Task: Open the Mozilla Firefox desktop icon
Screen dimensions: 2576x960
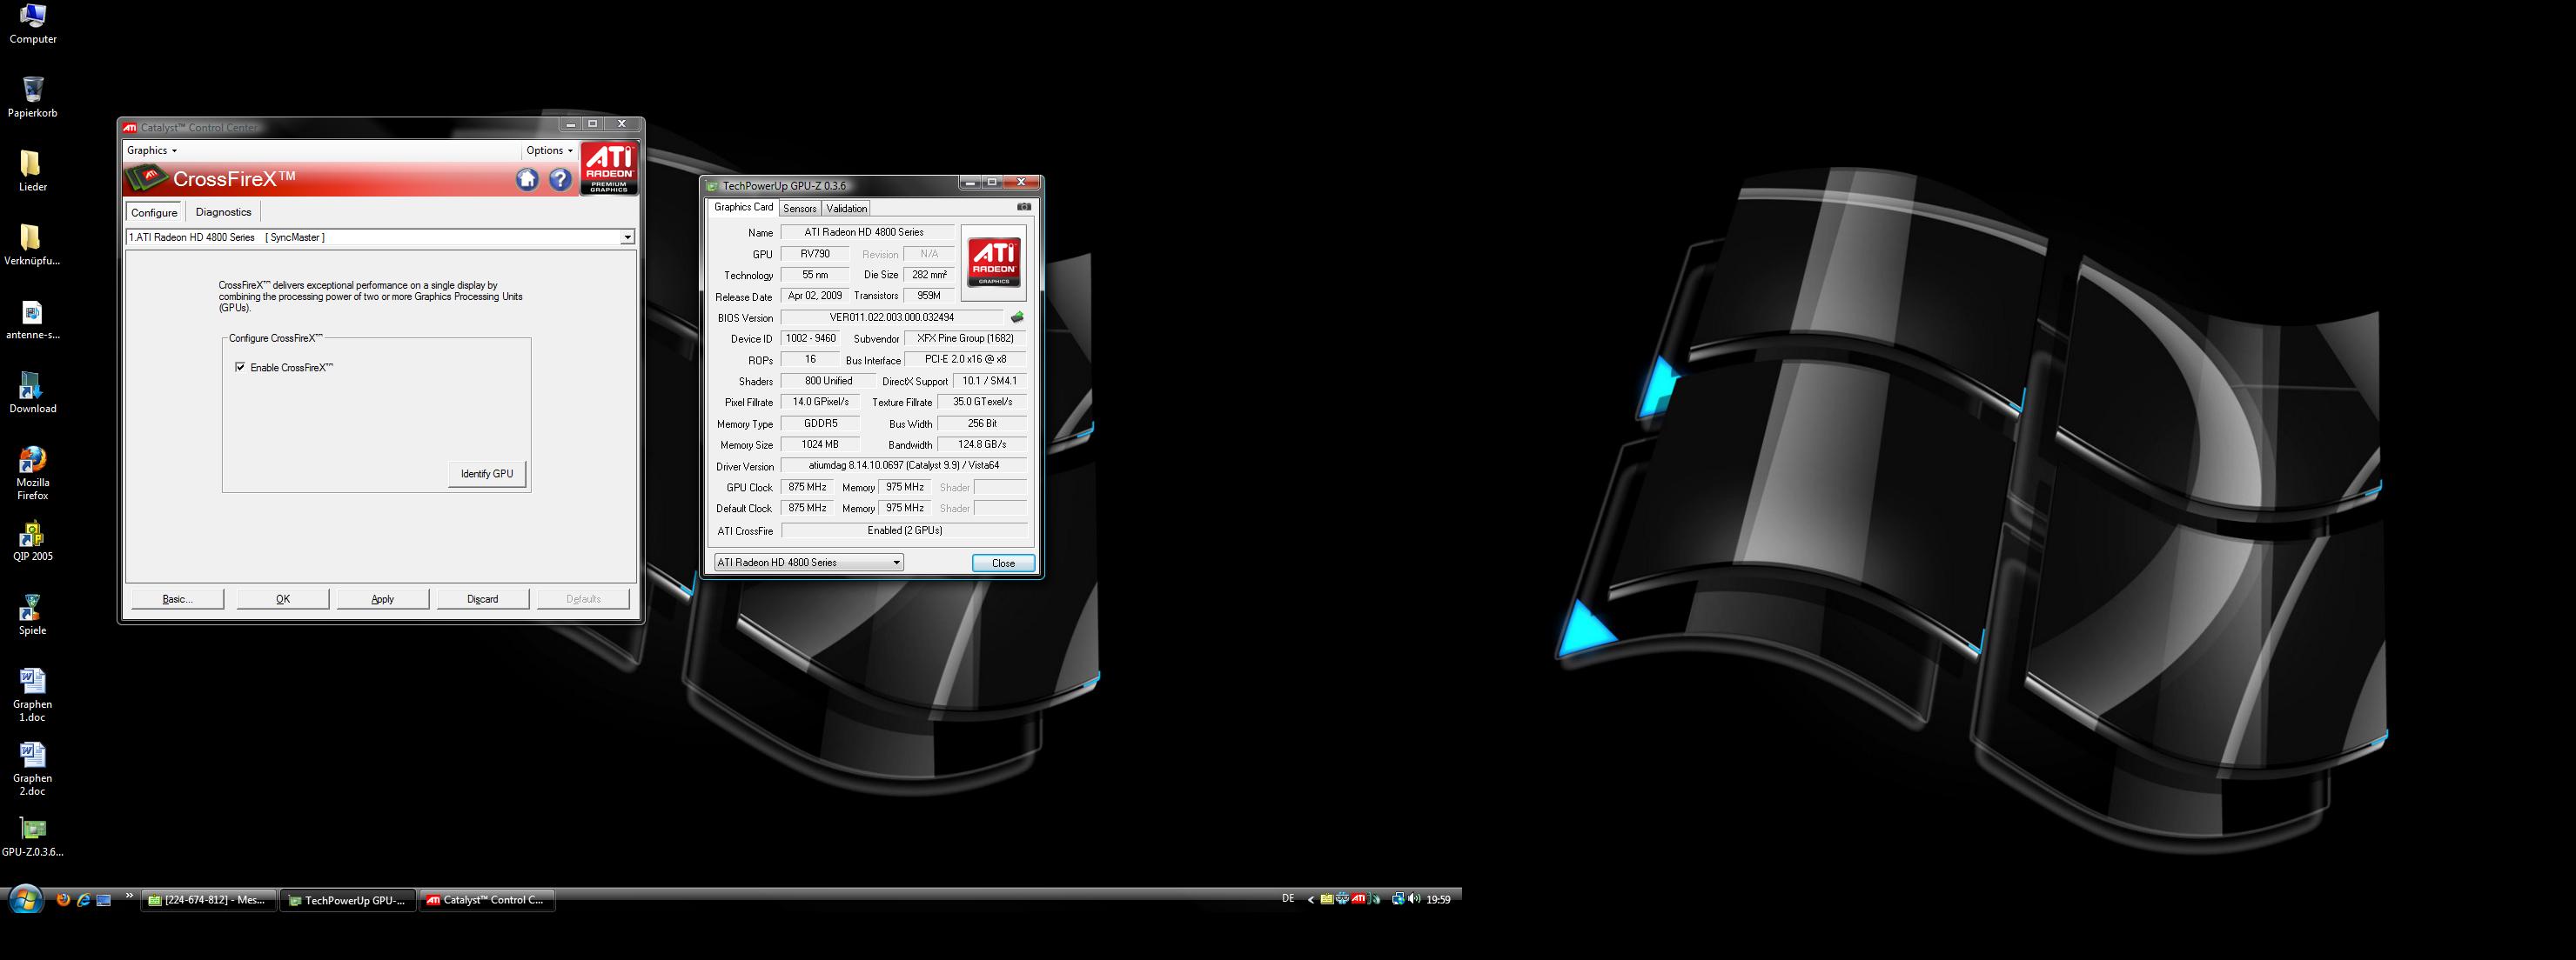Action: pos(32,461)
